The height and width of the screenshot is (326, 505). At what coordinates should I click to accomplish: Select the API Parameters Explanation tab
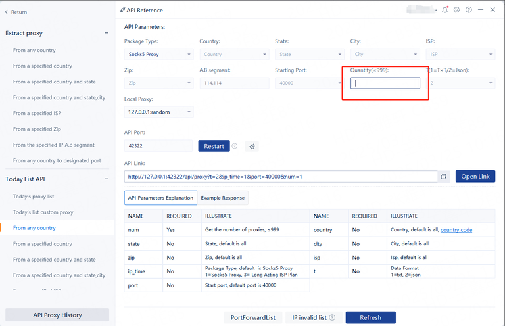(x=160, y=198)
